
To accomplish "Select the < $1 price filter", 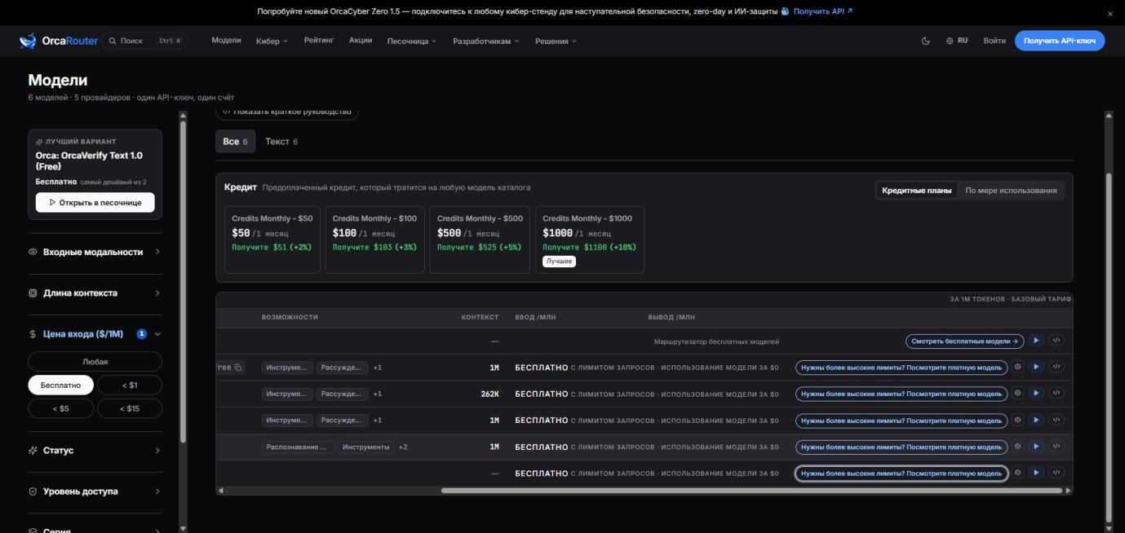I will point(130,385).
